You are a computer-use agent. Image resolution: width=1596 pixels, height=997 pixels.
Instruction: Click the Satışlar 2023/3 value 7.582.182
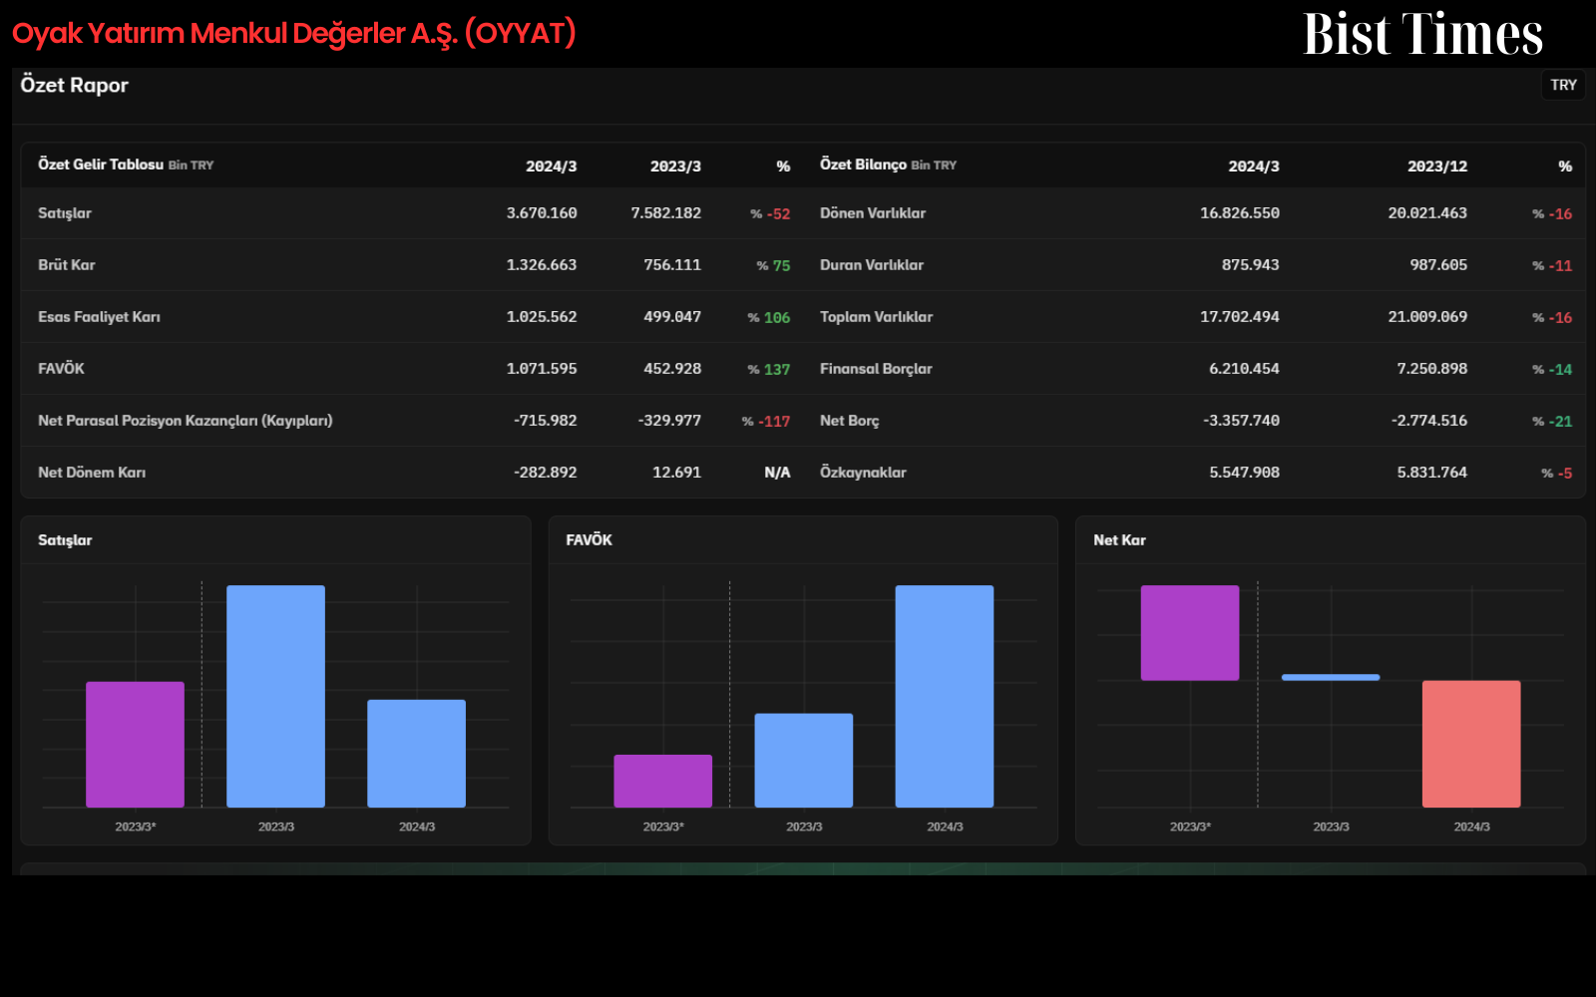pos(666,213)
